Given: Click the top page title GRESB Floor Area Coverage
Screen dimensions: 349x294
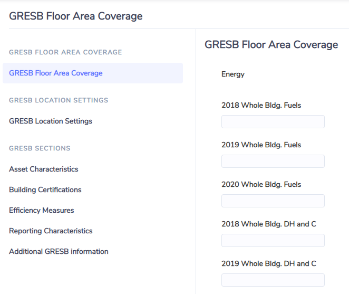Looking at the screenshot, I should coord(76,16).
